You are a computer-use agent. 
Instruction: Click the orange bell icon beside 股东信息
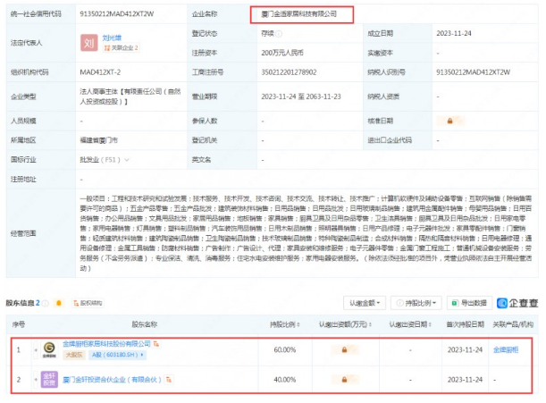(59, 303)
